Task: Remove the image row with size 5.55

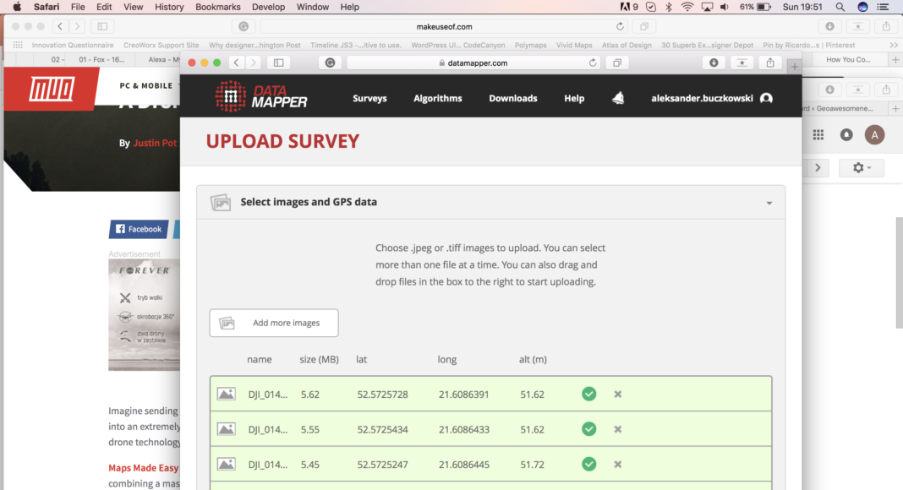Action: click(x=618, y=429)
